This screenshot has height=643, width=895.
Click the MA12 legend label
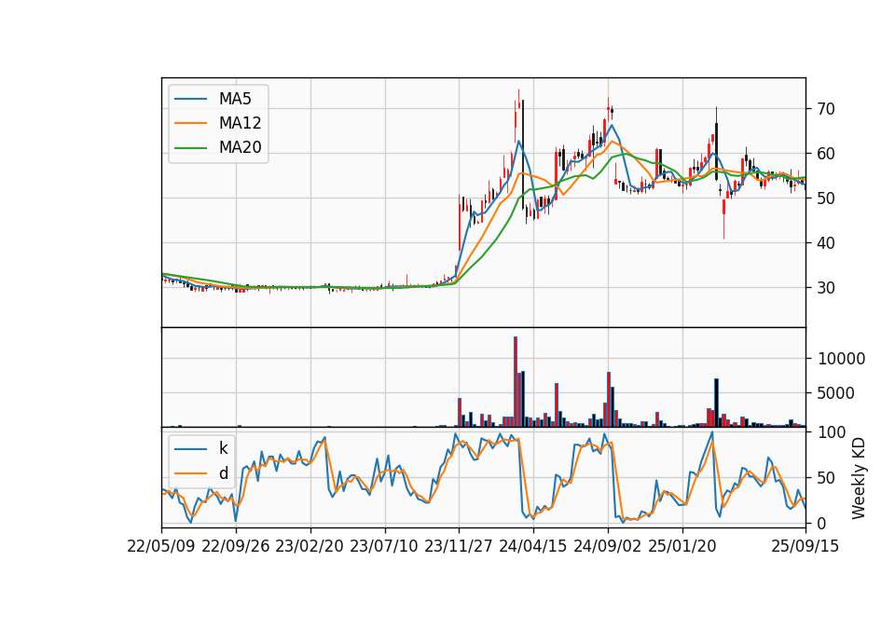240,123
